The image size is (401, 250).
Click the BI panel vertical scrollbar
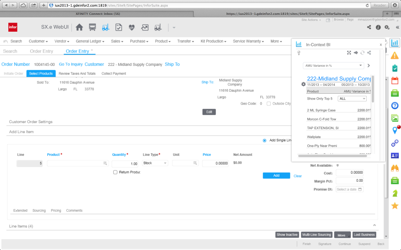373,89
